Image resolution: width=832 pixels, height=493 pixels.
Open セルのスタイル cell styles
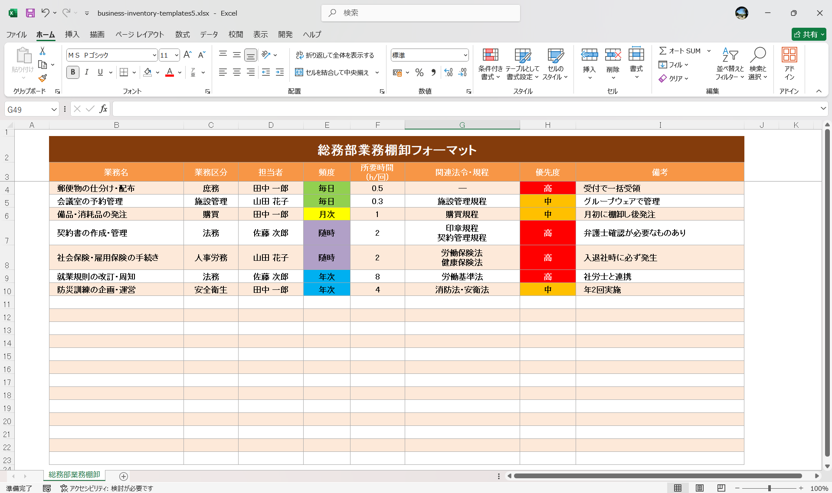click(x=555, y=64)
